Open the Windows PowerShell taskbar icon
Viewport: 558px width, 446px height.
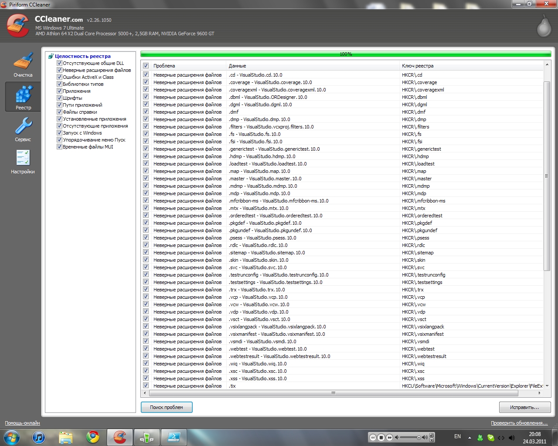click(x=174, y=437)
